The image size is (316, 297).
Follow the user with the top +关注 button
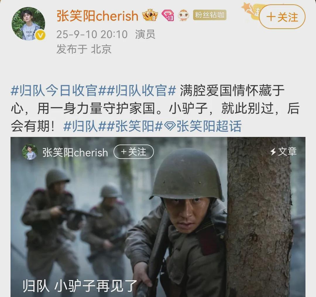[282, 17]
